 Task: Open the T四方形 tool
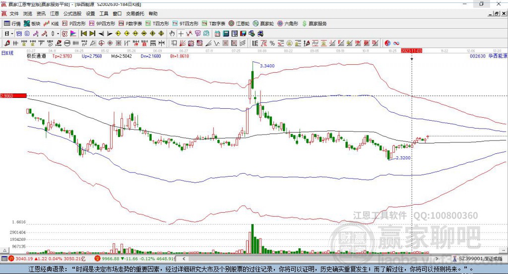pyautogui.click(x=157, y=24)
